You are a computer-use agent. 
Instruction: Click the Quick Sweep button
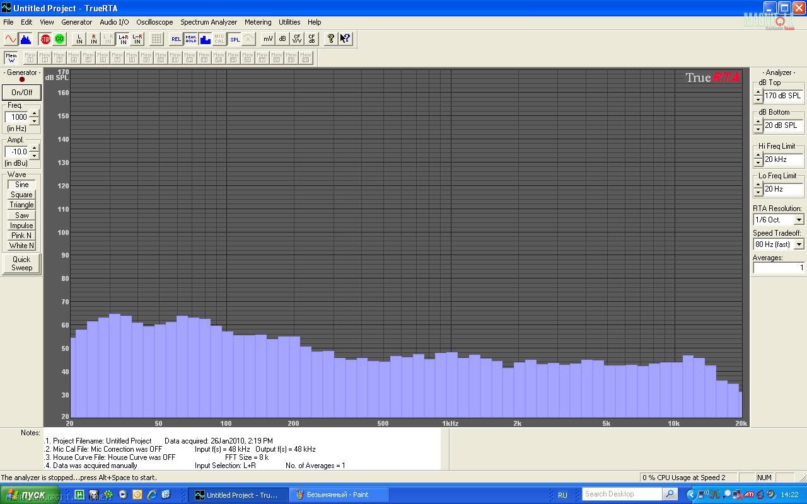click(x=21, y=263)
